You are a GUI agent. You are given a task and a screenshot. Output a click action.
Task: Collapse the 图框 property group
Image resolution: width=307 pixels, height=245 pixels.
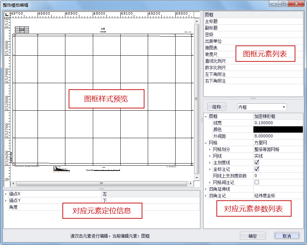click(x=206, y=117)
